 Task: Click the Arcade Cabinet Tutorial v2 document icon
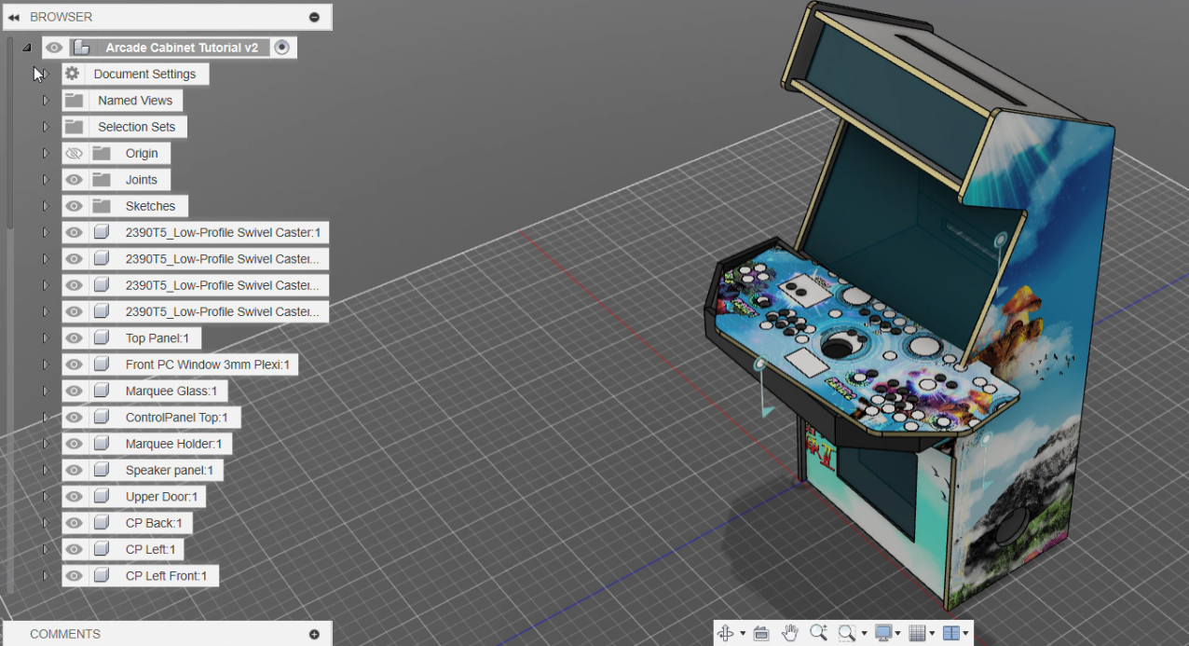[81, 48]
